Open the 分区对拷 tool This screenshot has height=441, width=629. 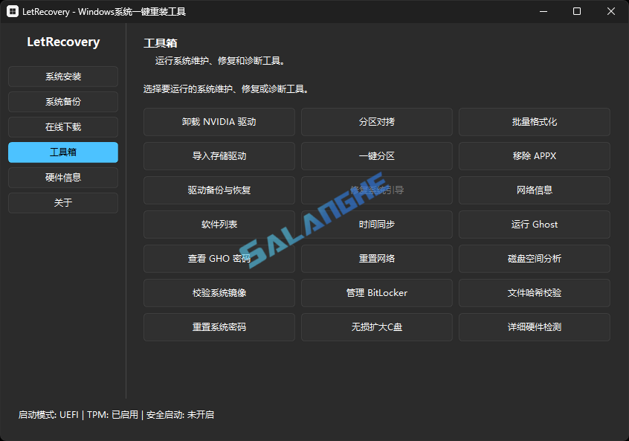(377, 122)
